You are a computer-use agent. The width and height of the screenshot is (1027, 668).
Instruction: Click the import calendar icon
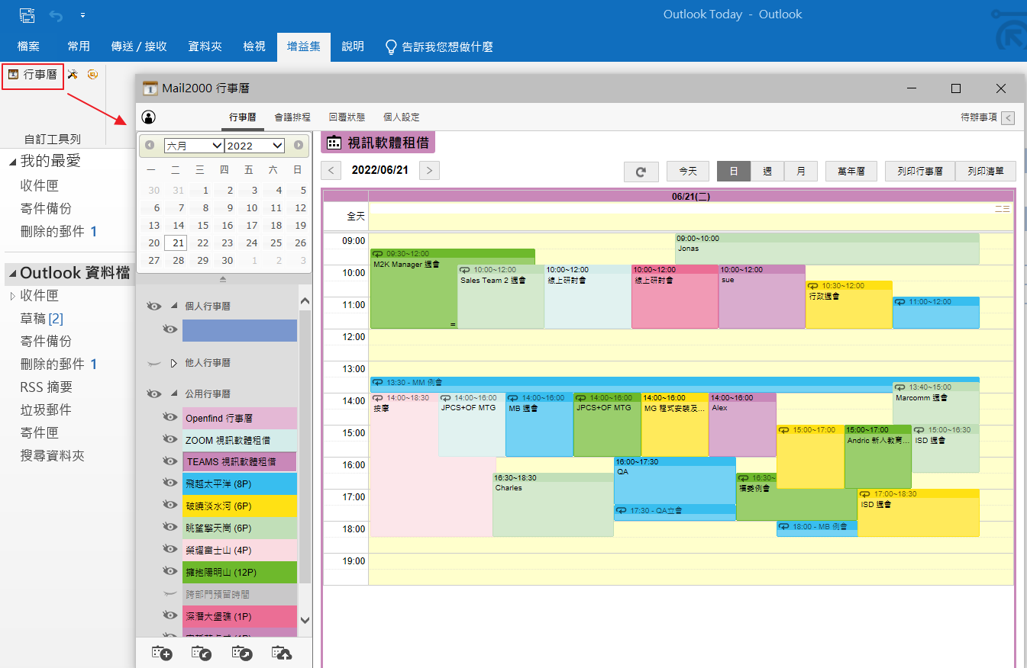pyautogui.click(x=202, y=653)
